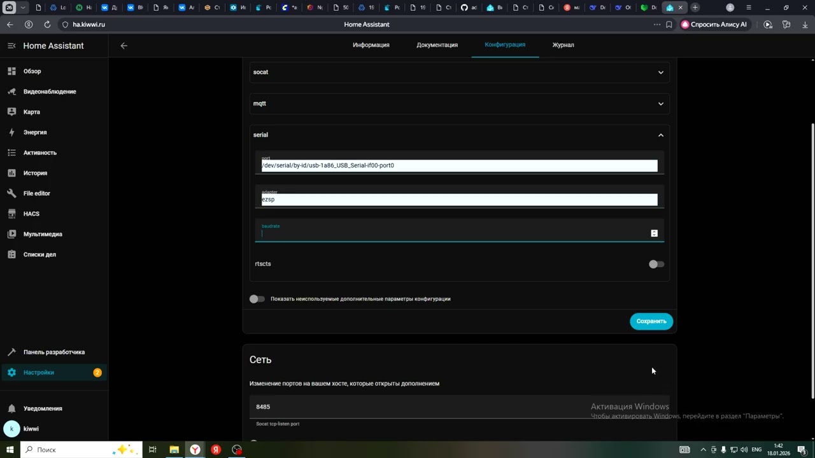Show hidden system tray icons
815x458 pixels.
pos(703,450)
